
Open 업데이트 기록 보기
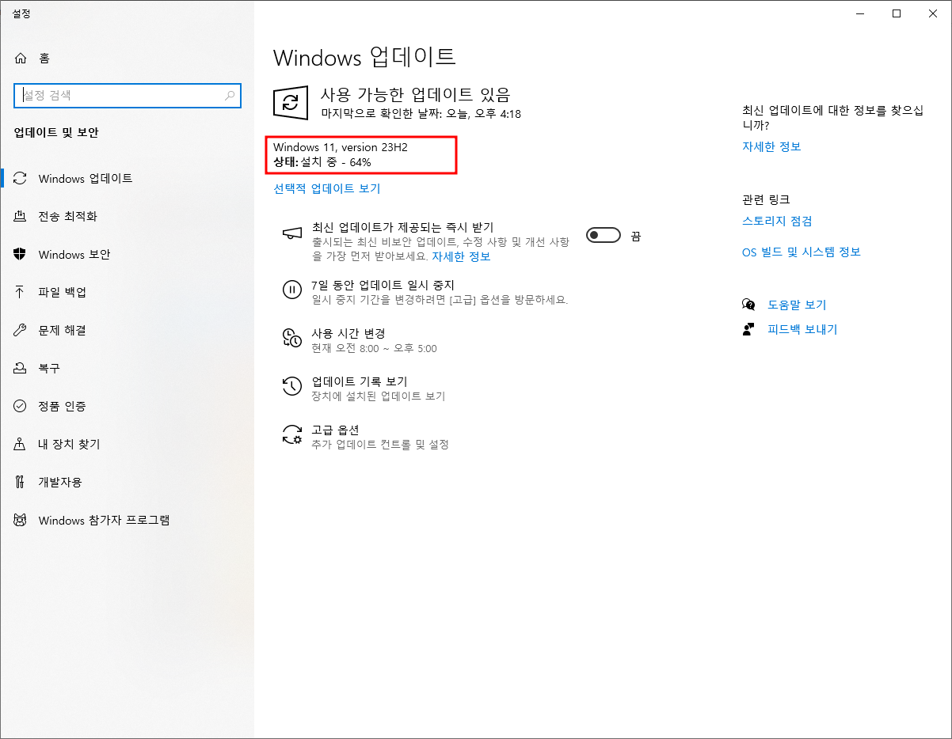point(360,381)
